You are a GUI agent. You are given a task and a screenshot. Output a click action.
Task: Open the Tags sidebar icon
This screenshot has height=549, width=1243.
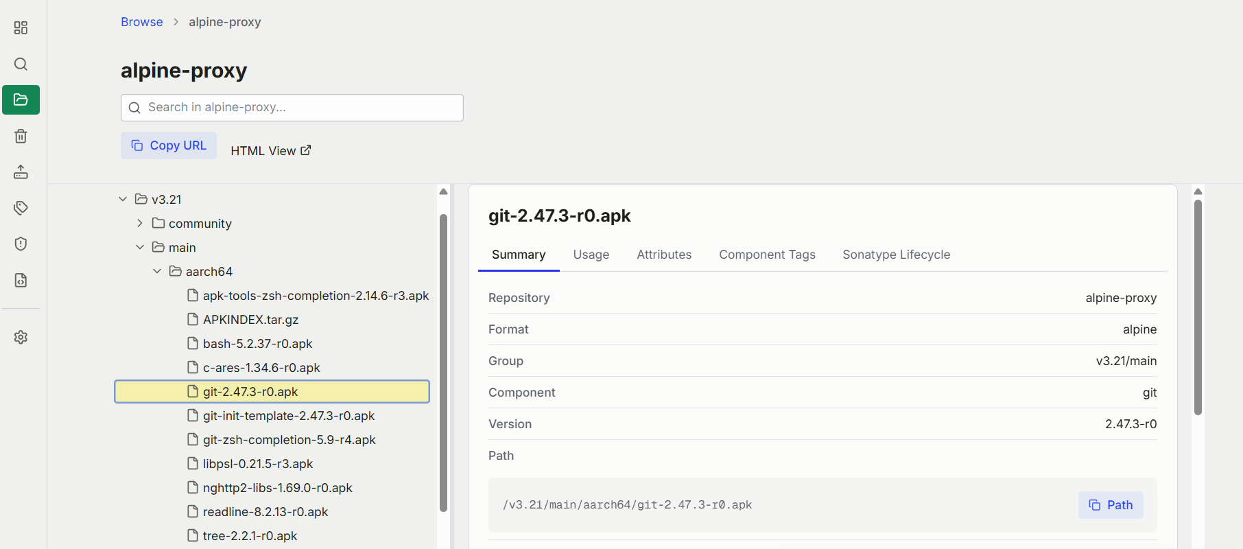(21, 208)
